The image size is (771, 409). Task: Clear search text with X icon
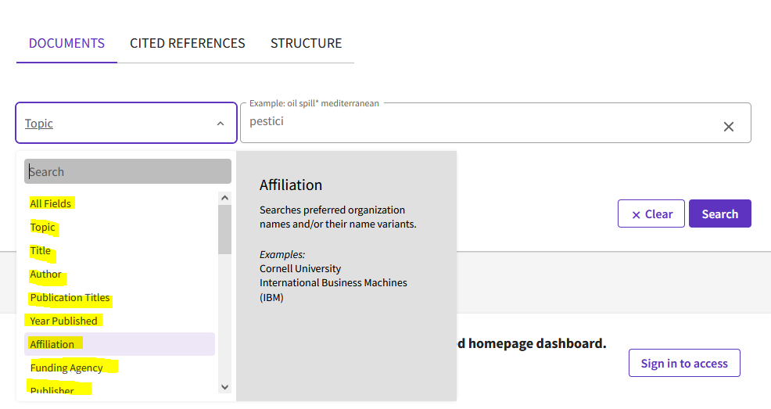click(x=728, y=126)
